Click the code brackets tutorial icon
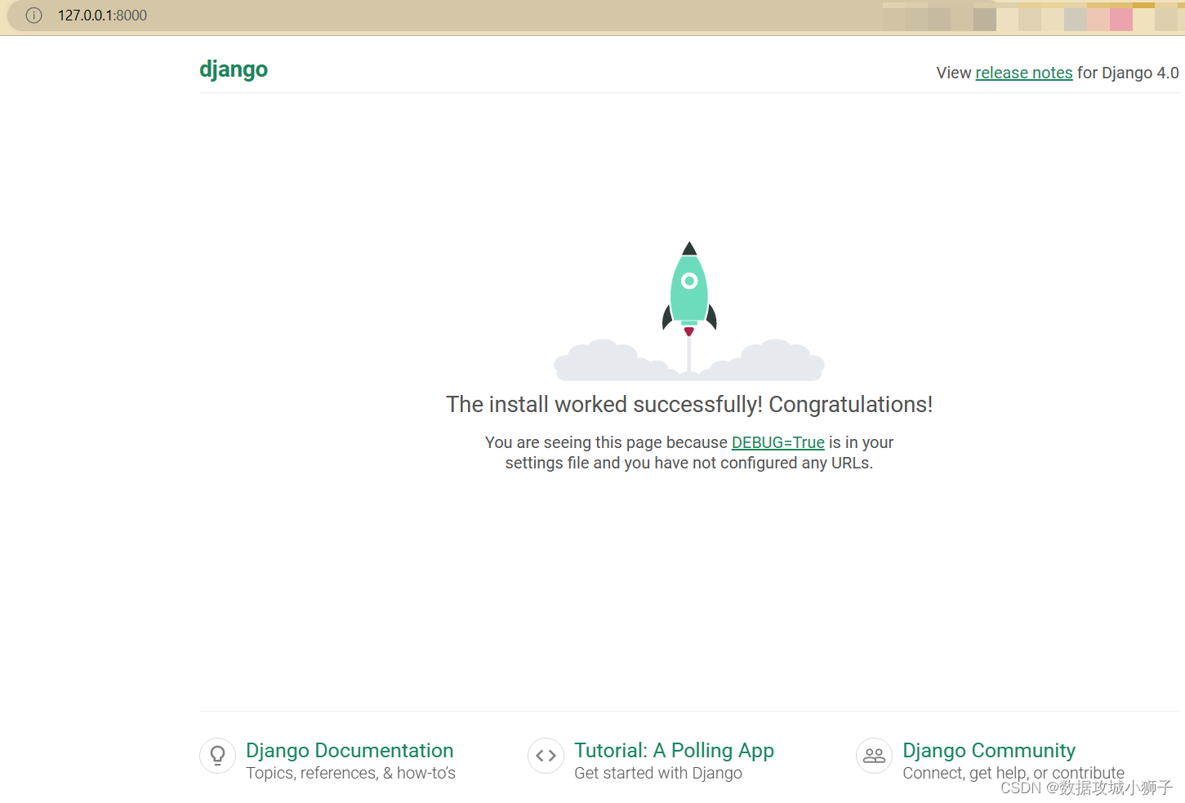 (x=546, y=756)
